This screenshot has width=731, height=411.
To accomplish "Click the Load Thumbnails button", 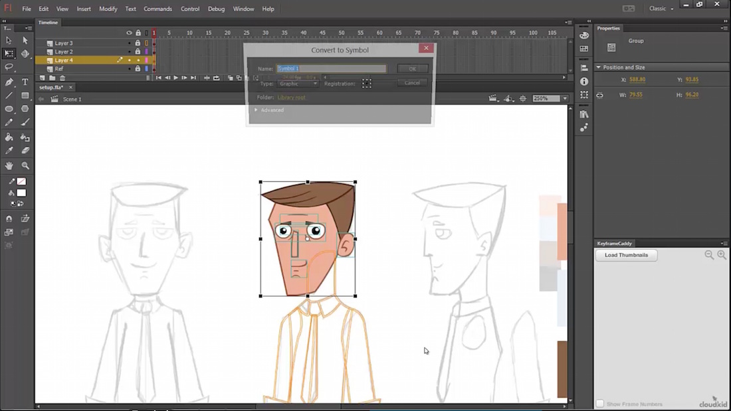I will point(626,255).
